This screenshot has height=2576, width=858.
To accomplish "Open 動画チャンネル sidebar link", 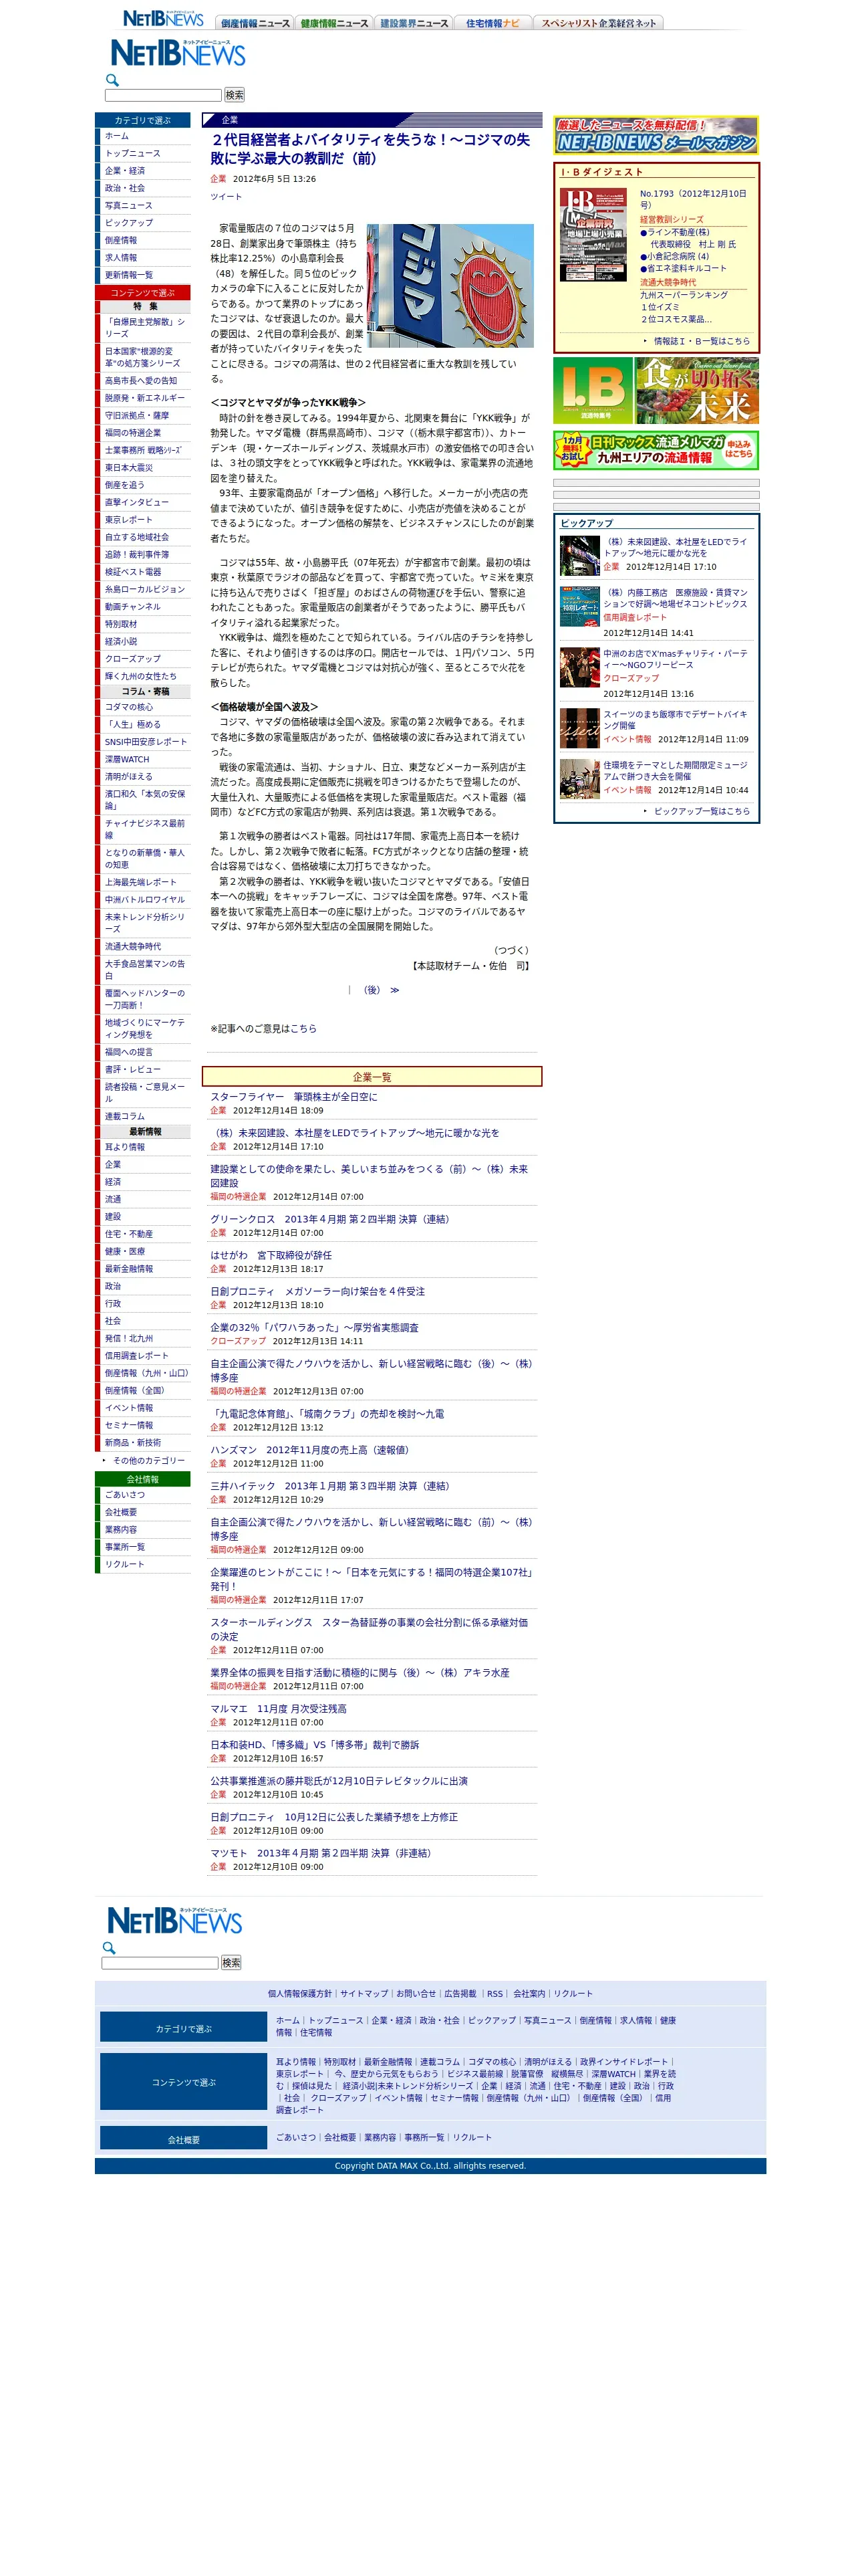I will [x=133, y=606].
